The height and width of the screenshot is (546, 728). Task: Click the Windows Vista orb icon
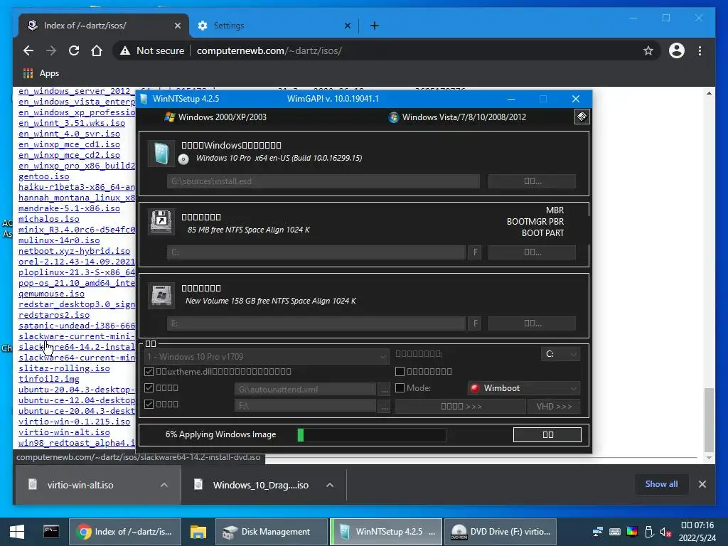point(394,117)
